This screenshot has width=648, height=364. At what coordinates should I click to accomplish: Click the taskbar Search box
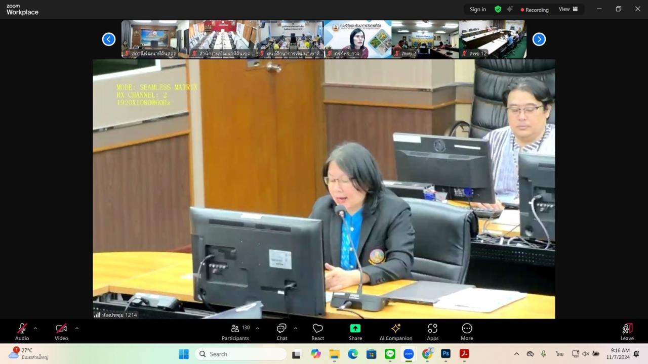click(240, 354)
